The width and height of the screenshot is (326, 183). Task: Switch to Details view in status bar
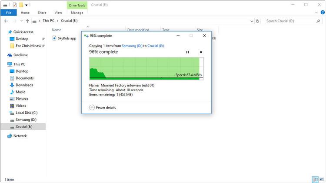(x=315, y=180)
